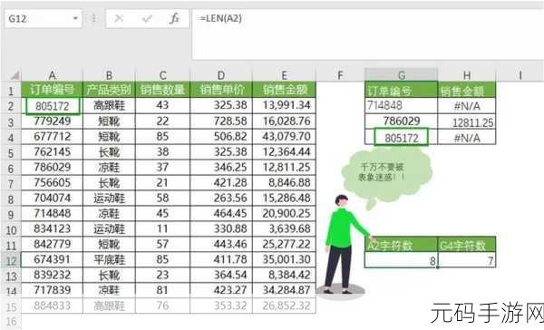Click cell H12 showing value 7
544x330 pixels.
pos(467,260)
